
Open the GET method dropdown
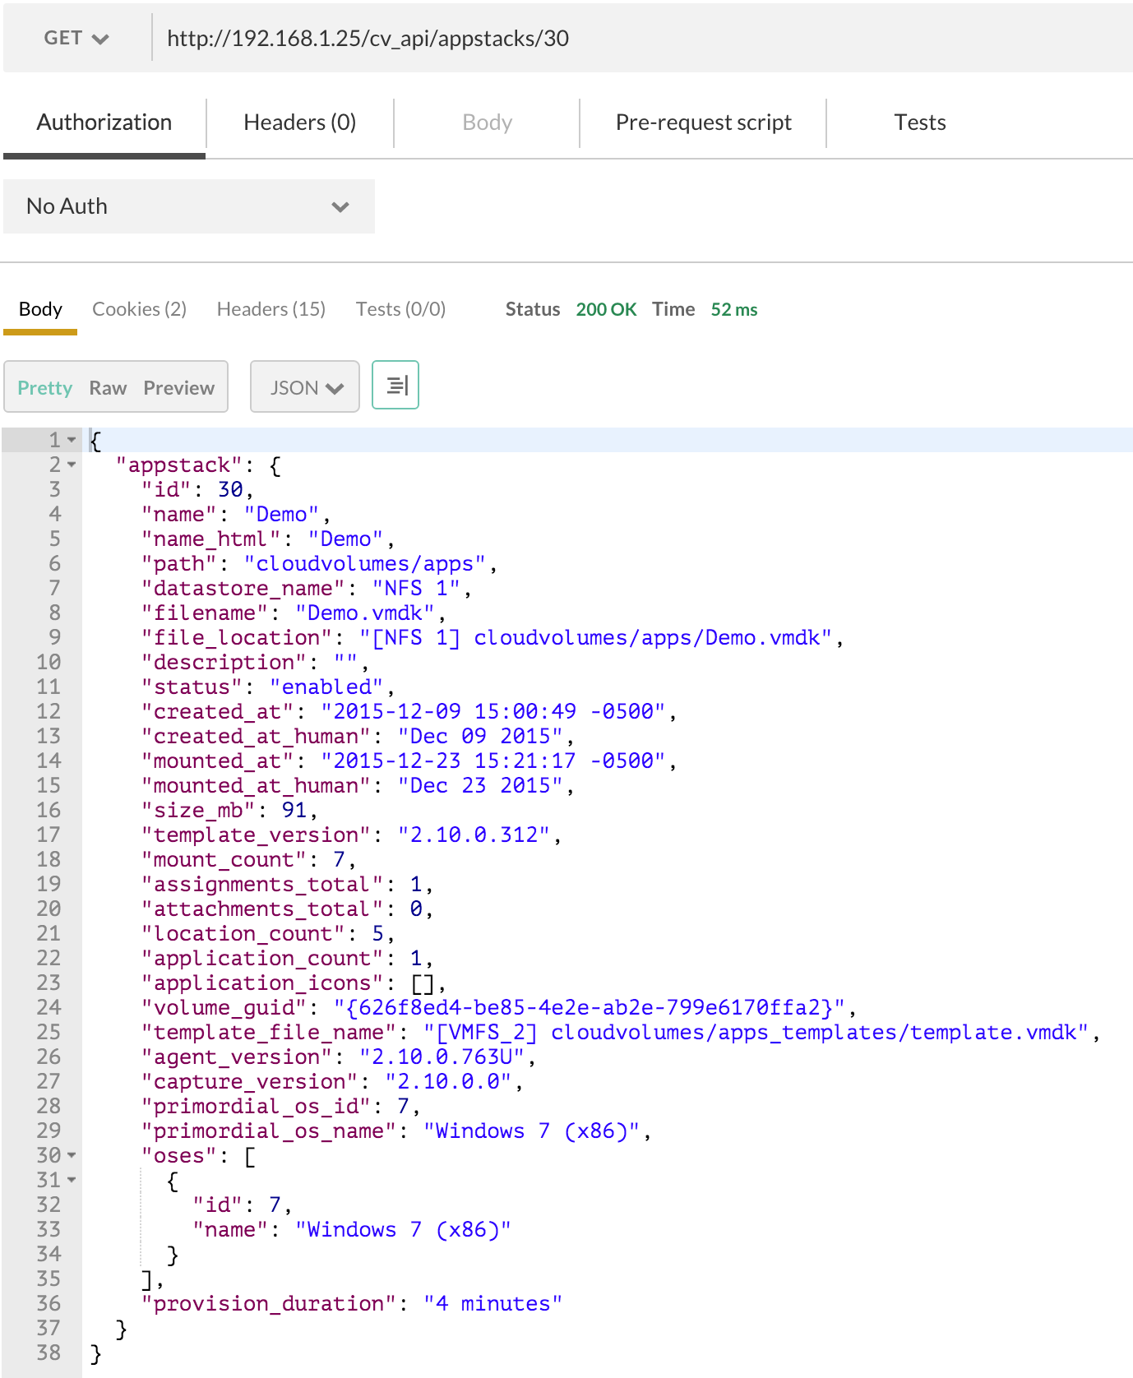click(x=76, y=39)
